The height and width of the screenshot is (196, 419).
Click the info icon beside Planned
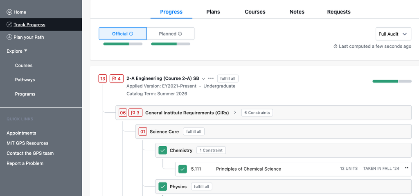[x=180, y=34]
